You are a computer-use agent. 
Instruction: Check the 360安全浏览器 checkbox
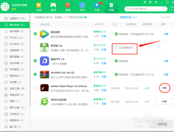[x=35, y=101]
